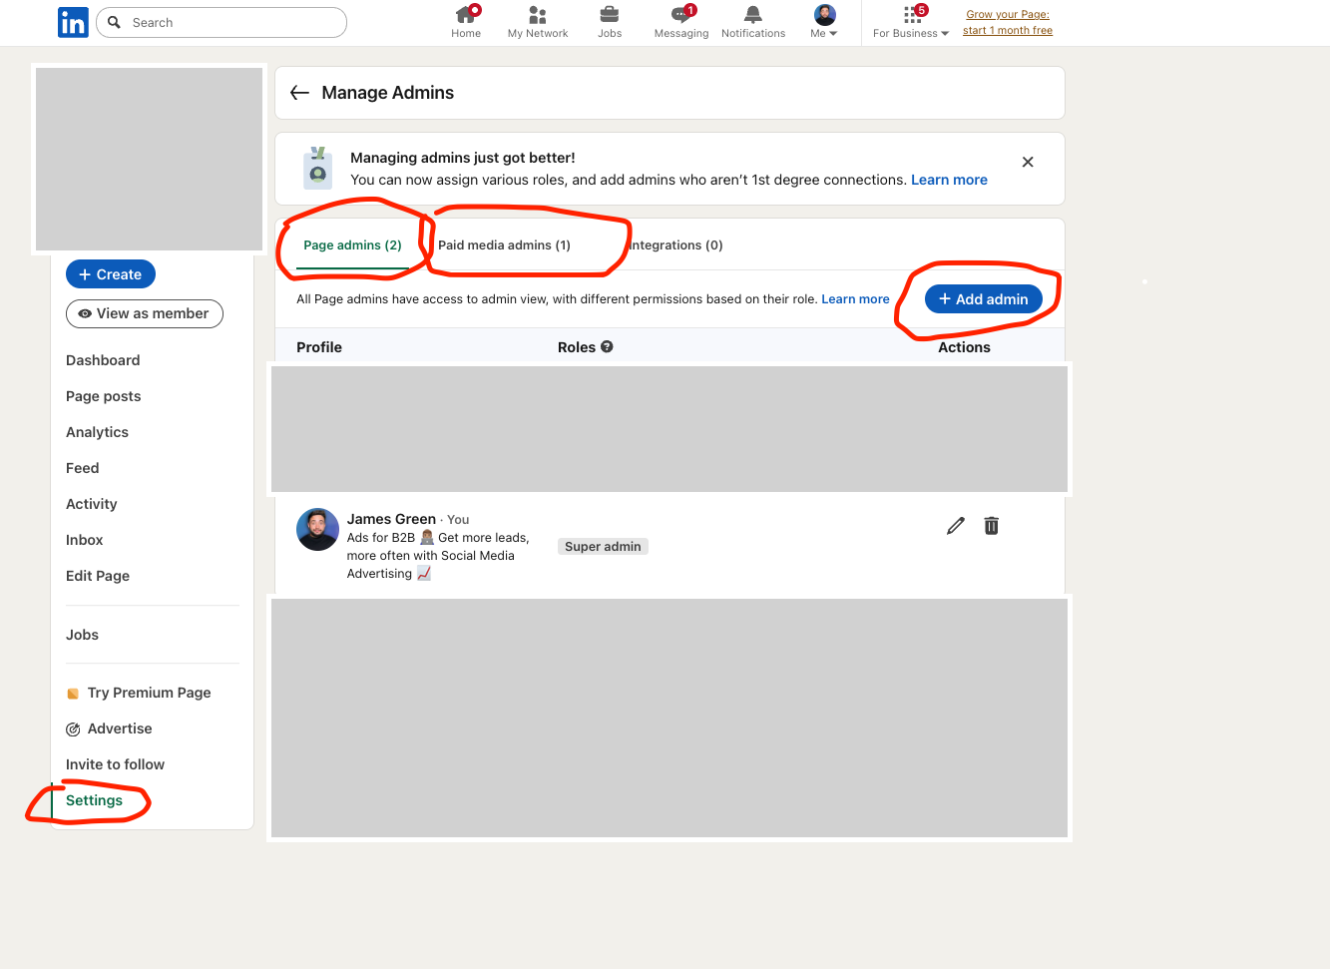Open the LinkedIn home logo

[x=73, y=22]
